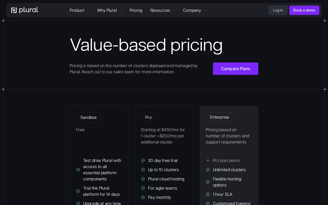328x205 pixels.
Task: Click the check icon beside 1 hour SLA
Action: 208,194
